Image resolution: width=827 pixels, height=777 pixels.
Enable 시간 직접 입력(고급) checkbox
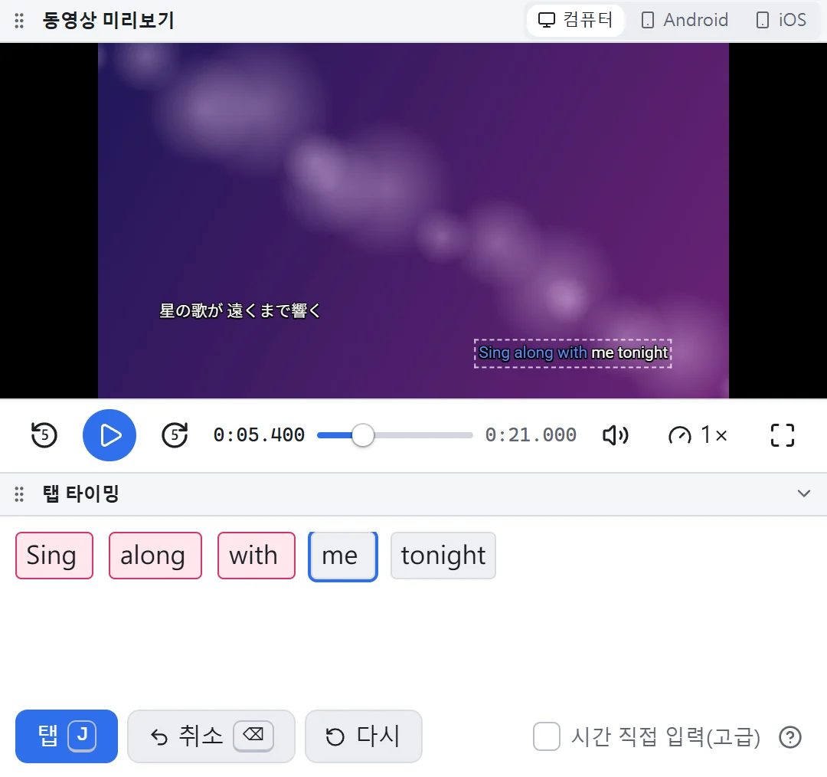pos(547,736)
